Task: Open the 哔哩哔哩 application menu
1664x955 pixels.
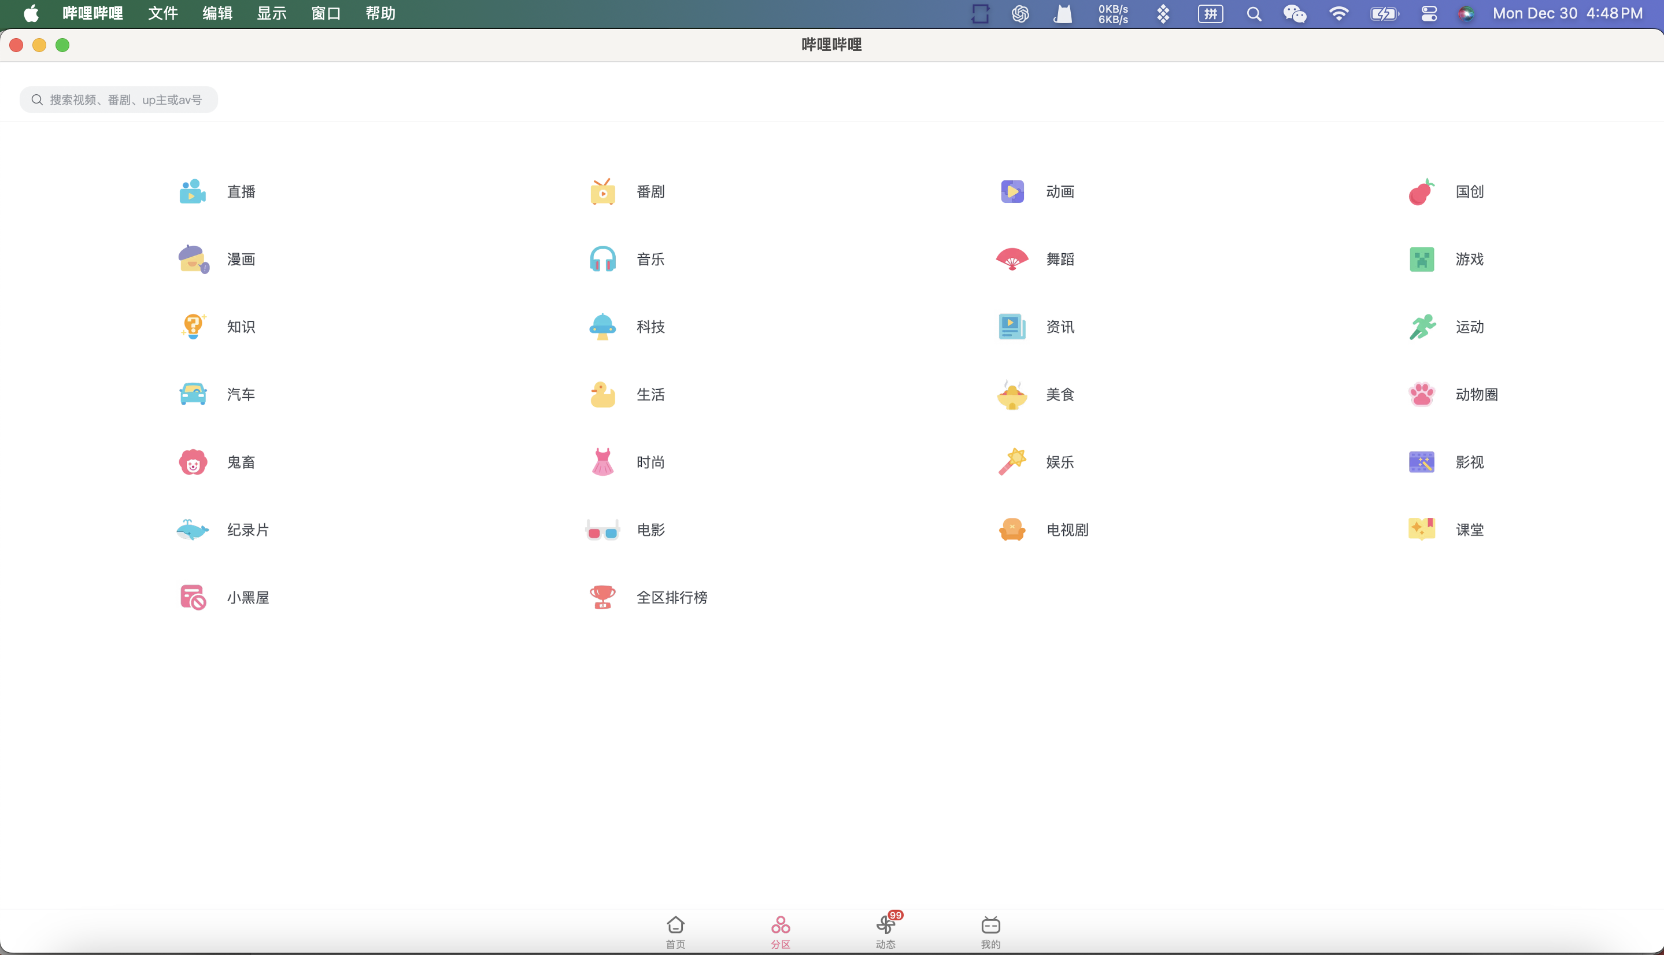Action: click(93, 14)
